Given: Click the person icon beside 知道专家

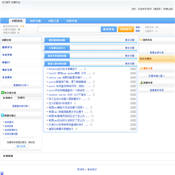Looking at the screenshot, I should coord(141,83).
